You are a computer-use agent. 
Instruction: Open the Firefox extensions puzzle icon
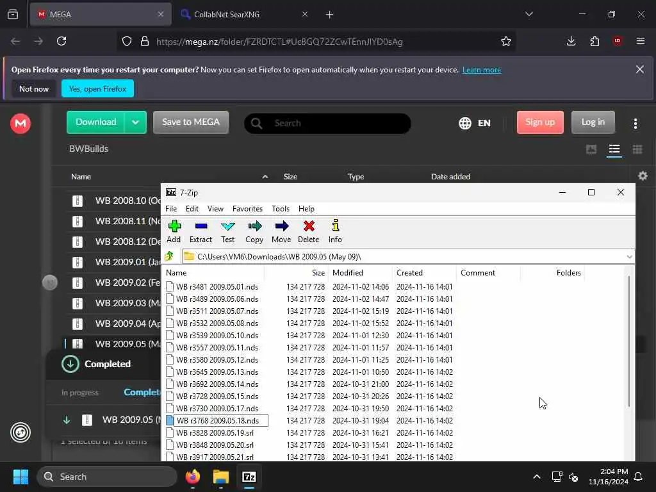coord(594,41)
